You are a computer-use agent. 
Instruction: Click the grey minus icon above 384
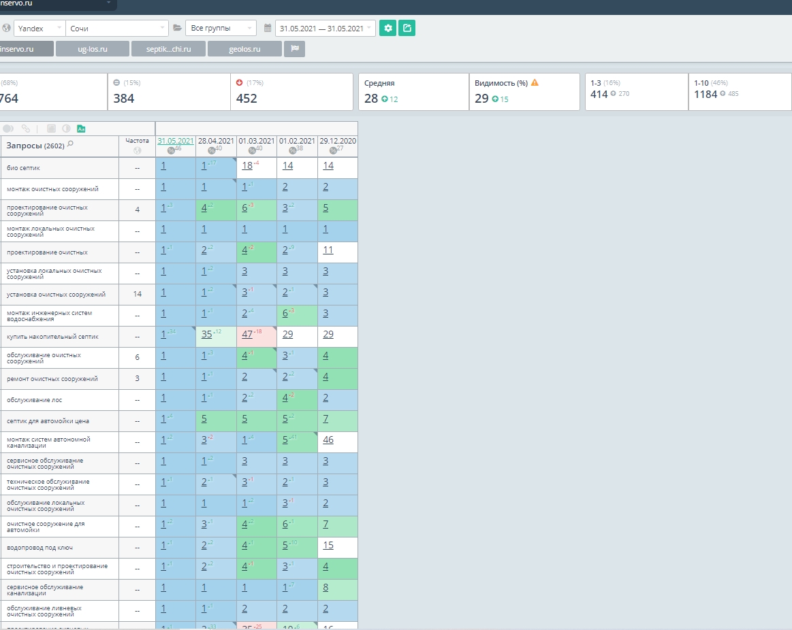click(116, 83)
